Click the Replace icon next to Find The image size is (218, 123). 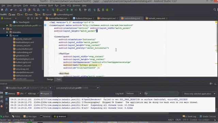coord(38,10)
